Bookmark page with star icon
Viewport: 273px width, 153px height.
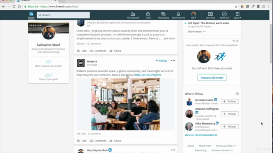point(236,7)
